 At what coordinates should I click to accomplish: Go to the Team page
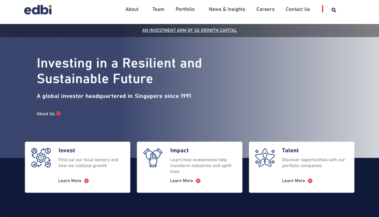point(158,9)
